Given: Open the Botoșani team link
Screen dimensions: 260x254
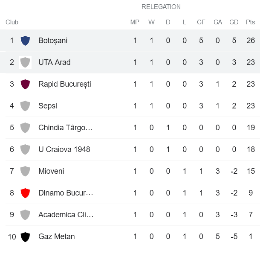Looking at the screenshot, I should pos(53,41).
